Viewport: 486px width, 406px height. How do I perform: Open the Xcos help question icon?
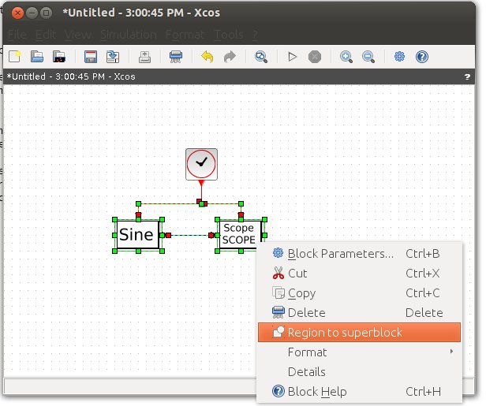tap(421, 57)
